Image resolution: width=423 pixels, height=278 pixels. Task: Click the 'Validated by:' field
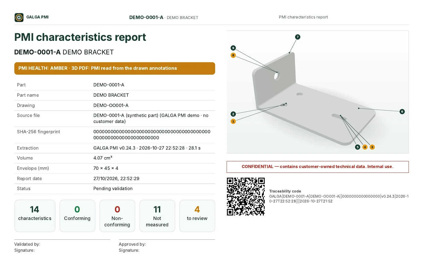[27, 244]
